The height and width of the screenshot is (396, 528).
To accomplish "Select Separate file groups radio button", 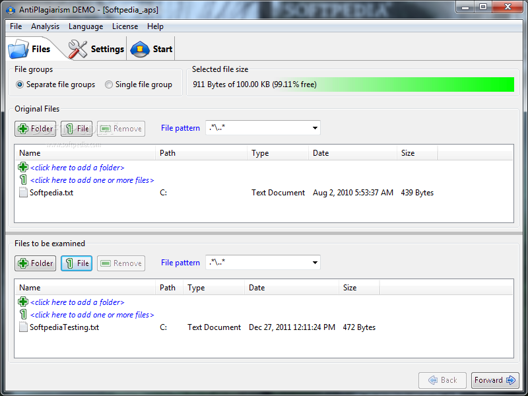I will click(20, 84).
